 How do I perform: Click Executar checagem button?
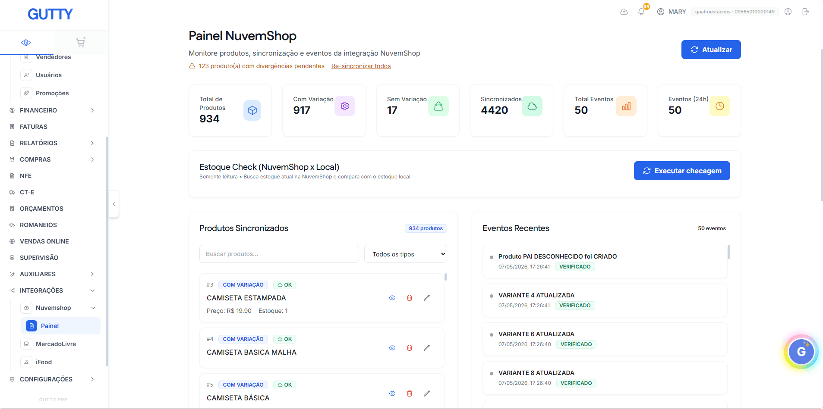click(x=682, y=171)
